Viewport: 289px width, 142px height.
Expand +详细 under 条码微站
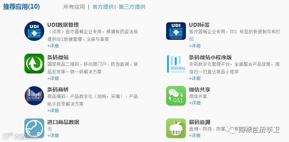(53, 78)
